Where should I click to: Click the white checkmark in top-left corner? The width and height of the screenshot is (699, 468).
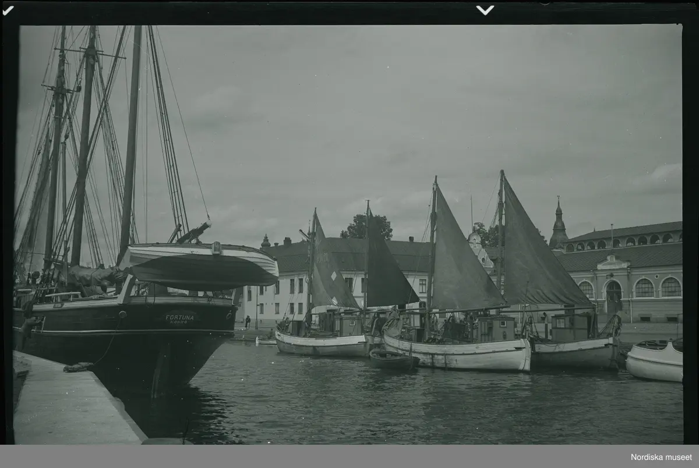point(8,10)
